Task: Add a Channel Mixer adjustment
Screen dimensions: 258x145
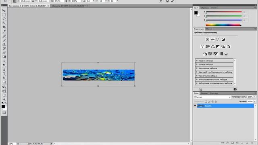Action: [229, 47]
